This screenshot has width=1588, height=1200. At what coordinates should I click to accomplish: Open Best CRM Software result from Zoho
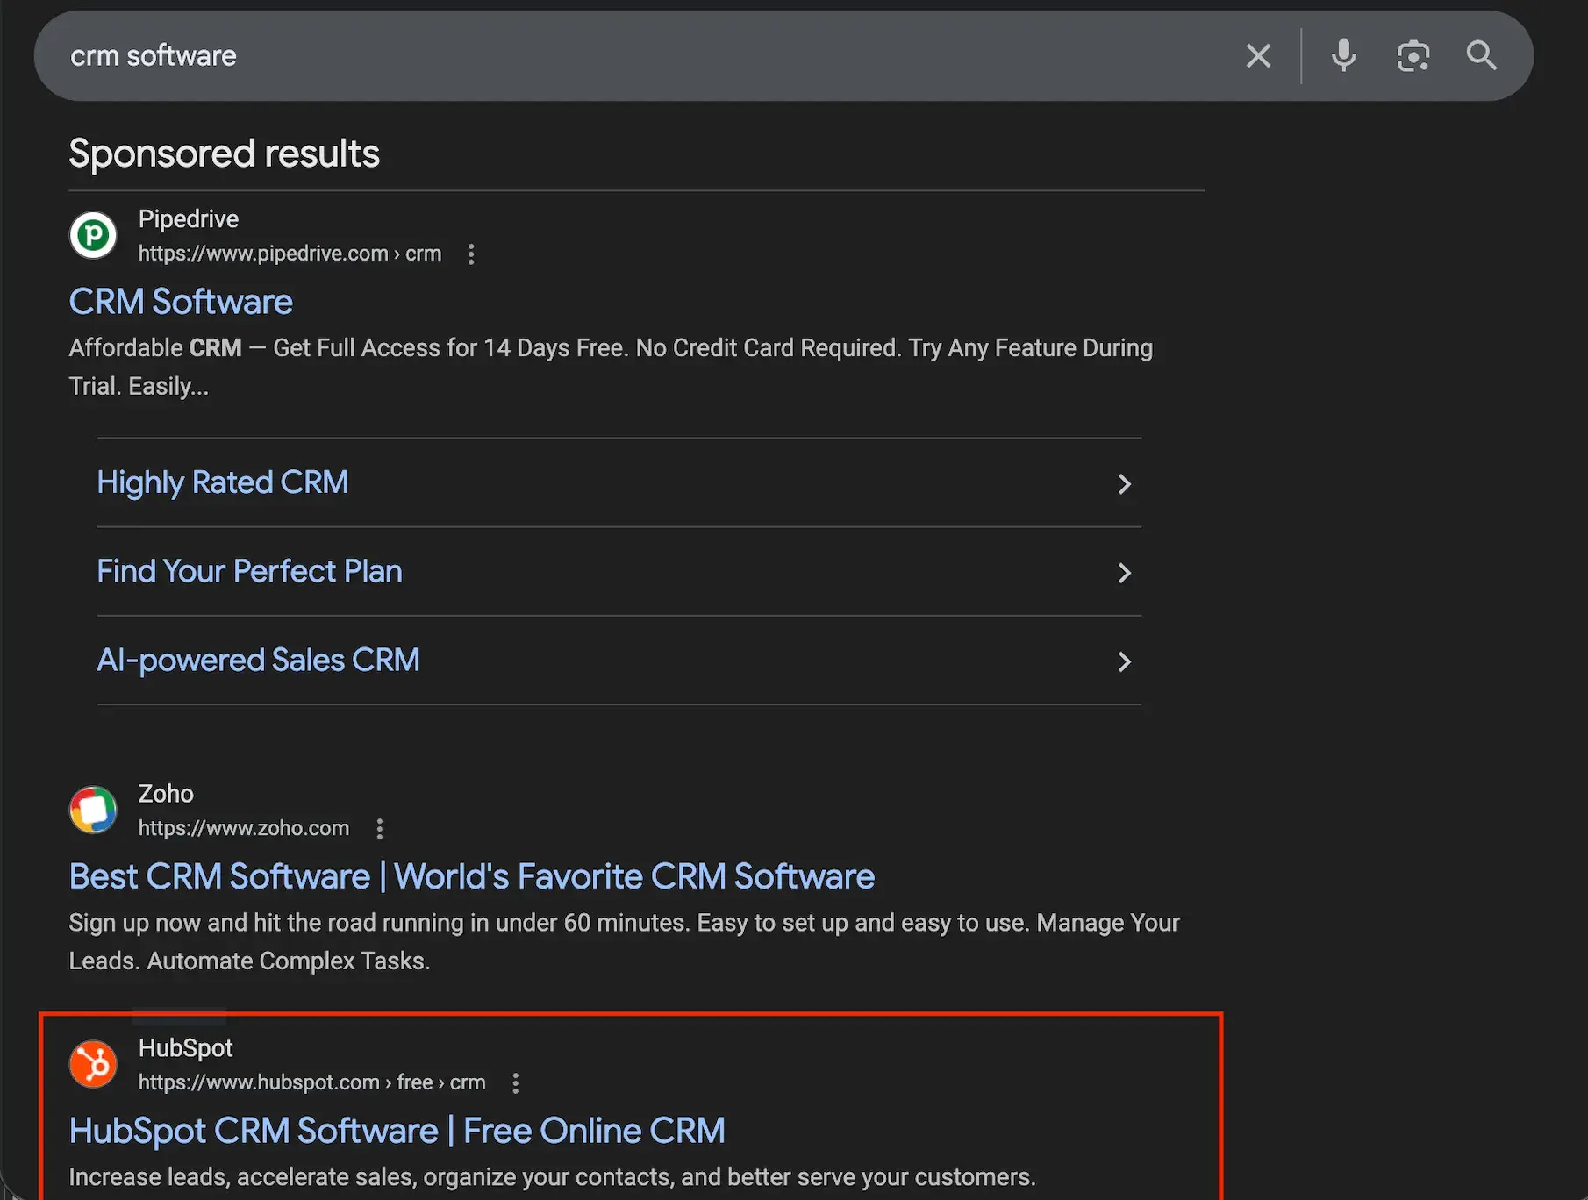(471, 875)
